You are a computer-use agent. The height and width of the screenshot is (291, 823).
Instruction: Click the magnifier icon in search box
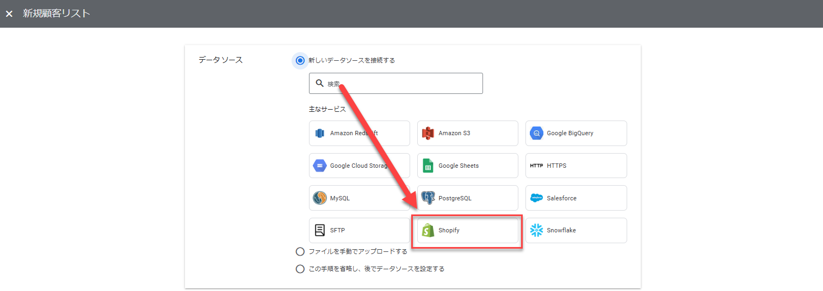320,84
